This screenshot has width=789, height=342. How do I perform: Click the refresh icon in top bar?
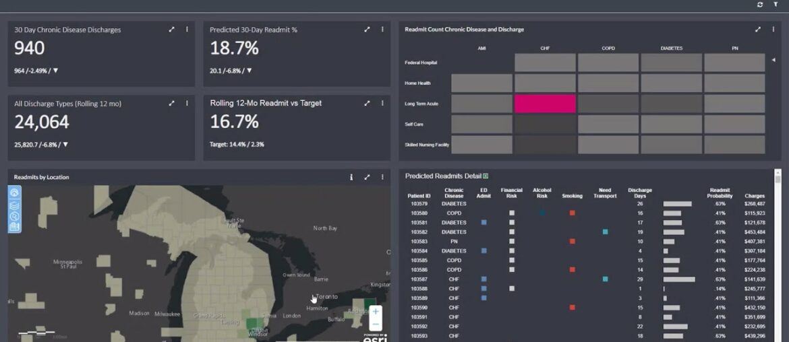760,5
